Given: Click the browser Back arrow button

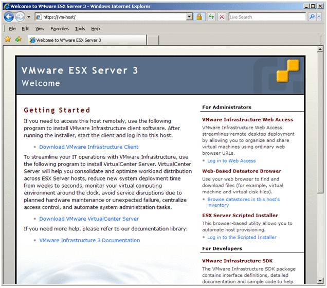Looking at the screenshot, I should click(x=9, y=17).
